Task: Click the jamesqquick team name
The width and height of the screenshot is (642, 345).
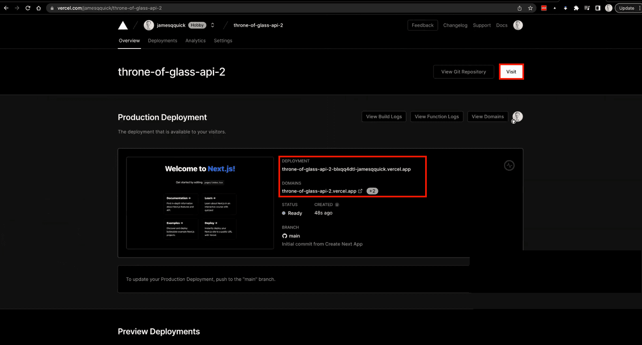Action: click(171, 25)
